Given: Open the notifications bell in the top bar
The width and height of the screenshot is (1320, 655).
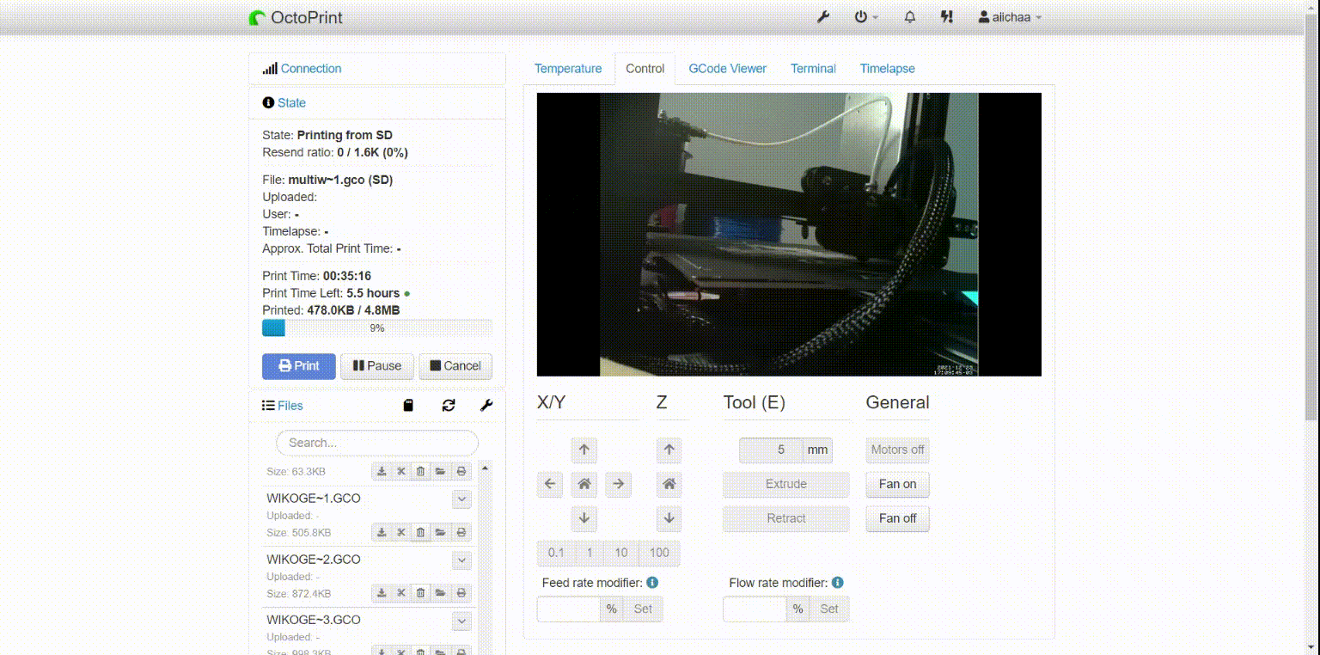Looking at the screenshot, I should (x=909, y=17).
